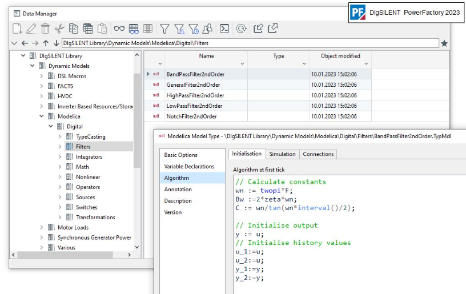The width and height of the screenshot is (466, 294).
Task: Click the Edit Object pencil icon
Action: tap(31, 29)
